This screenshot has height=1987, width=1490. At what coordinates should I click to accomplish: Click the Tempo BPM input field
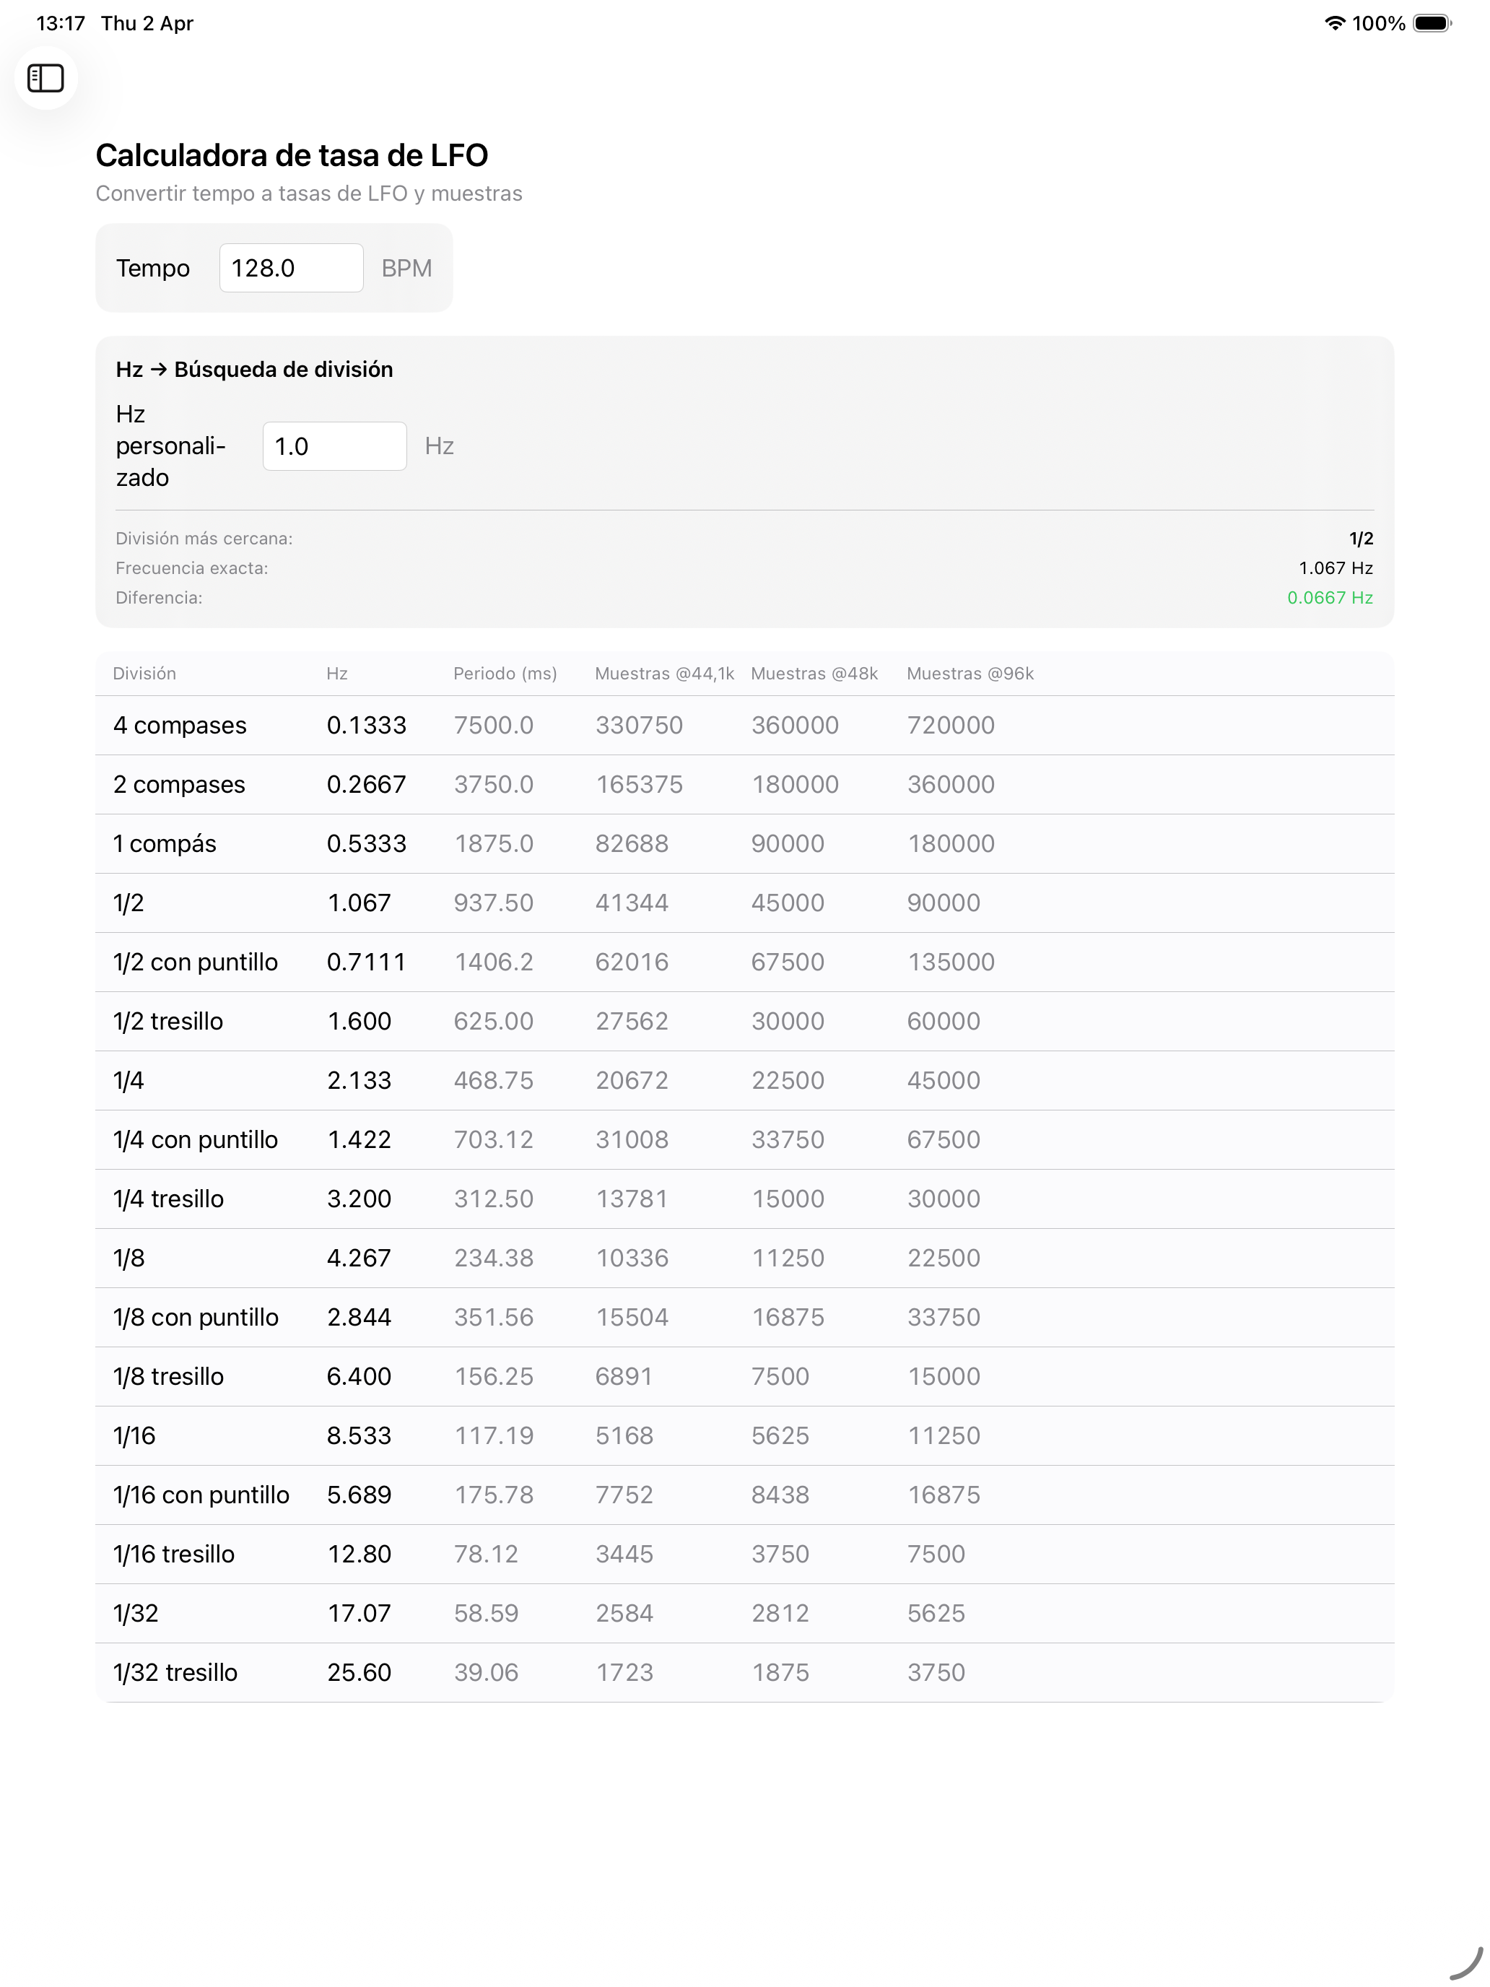tap(291, 268)
